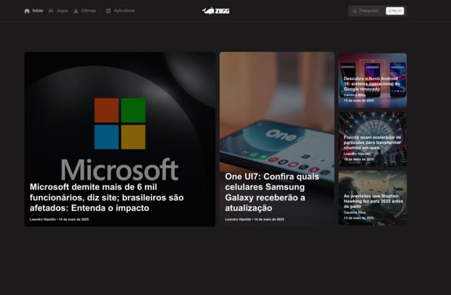Focus the Pesquisar search field
This screenshot has height=295, width=451.
pos(377,11)
